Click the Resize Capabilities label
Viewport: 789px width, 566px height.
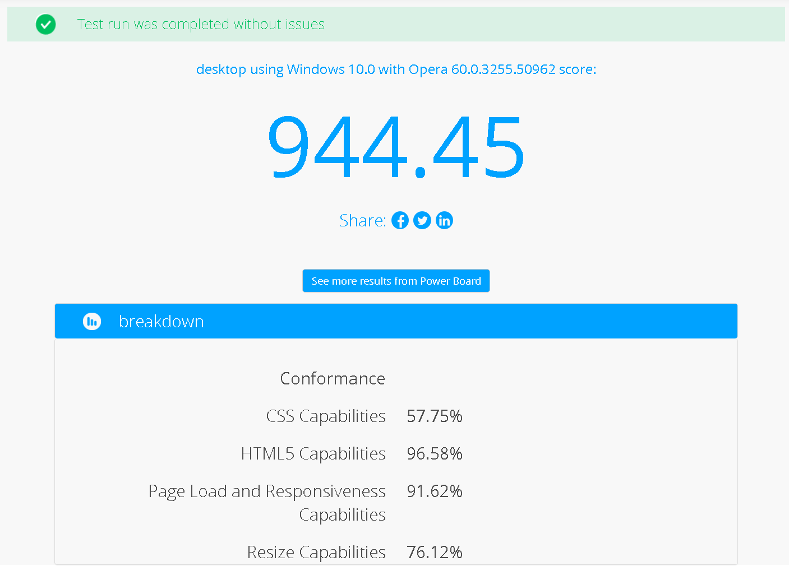click(316, 552)
